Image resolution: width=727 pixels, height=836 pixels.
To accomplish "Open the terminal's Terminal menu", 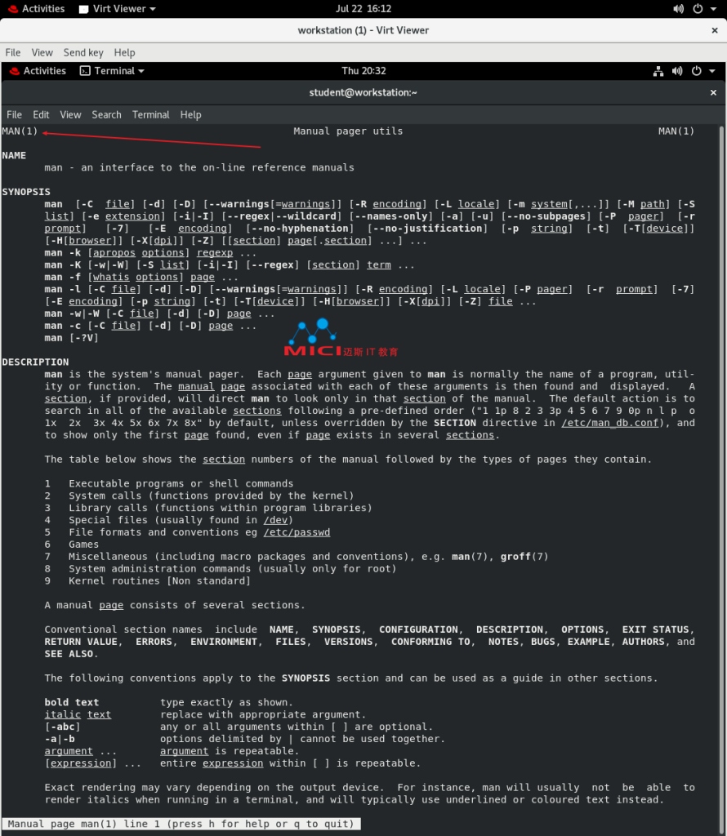I will (151, 114).
